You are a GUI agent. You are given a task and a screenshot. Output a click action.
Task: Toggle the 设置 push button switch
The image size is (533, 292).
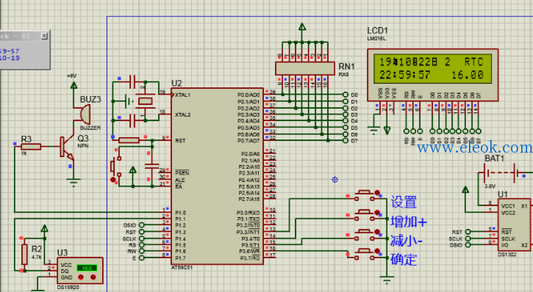[x=365, y=194]
